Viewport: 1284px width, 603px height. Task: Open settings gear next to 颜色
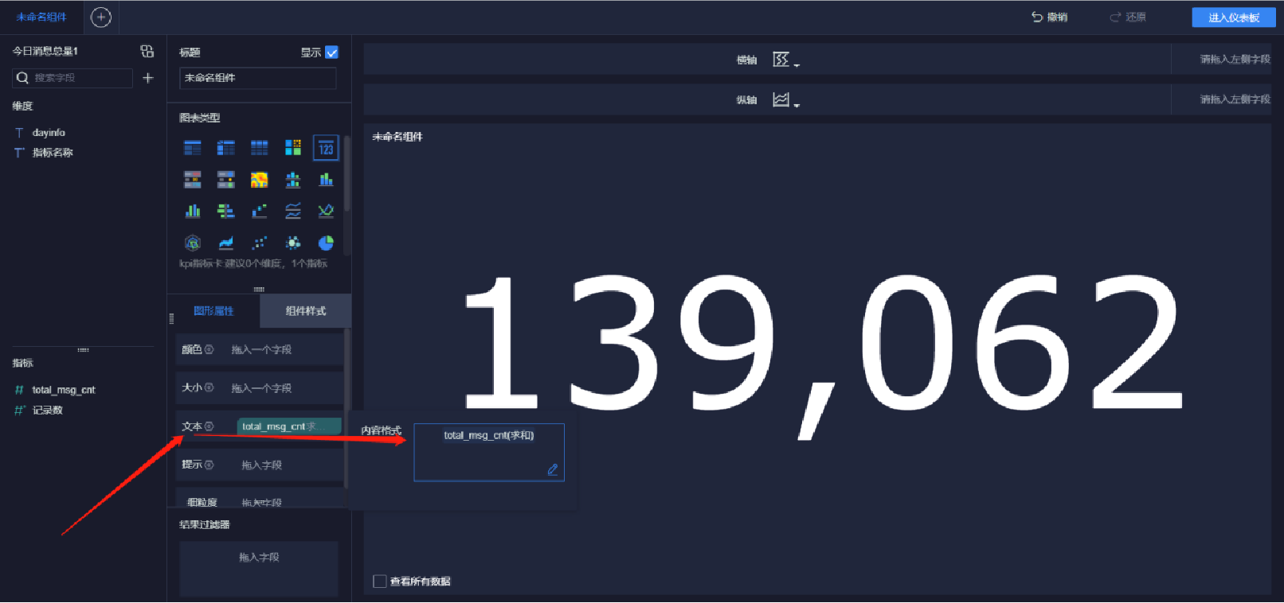pyautogui.click(x=209, y=349)
